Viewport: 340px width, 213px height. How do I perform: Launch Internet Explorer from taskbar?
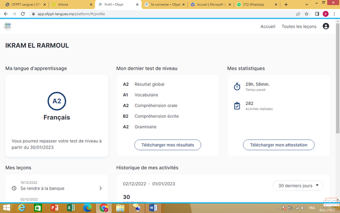click(21, 208)
